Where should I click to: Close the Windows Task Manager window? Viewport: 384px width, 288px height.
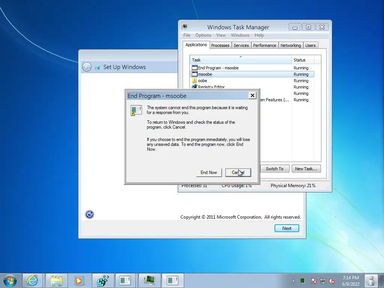[322, 27]
